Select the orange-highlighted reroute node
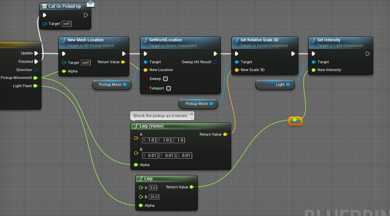 coord(295,120)
